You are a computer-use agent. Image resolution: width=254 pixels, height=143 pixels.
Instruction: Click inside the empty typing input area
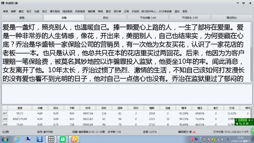coord(127,94)
